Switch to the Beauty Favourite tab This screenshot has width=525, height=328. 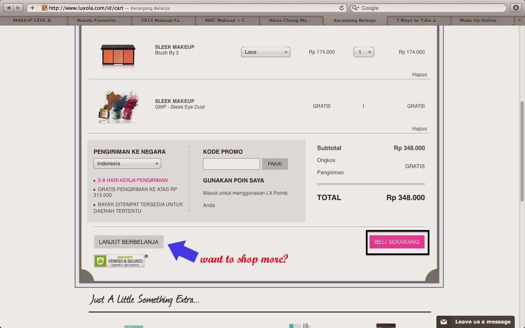point(99,20)
